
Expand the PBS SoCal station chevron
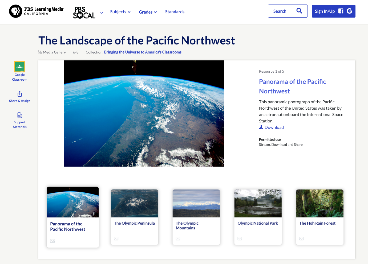coord(102,13)
